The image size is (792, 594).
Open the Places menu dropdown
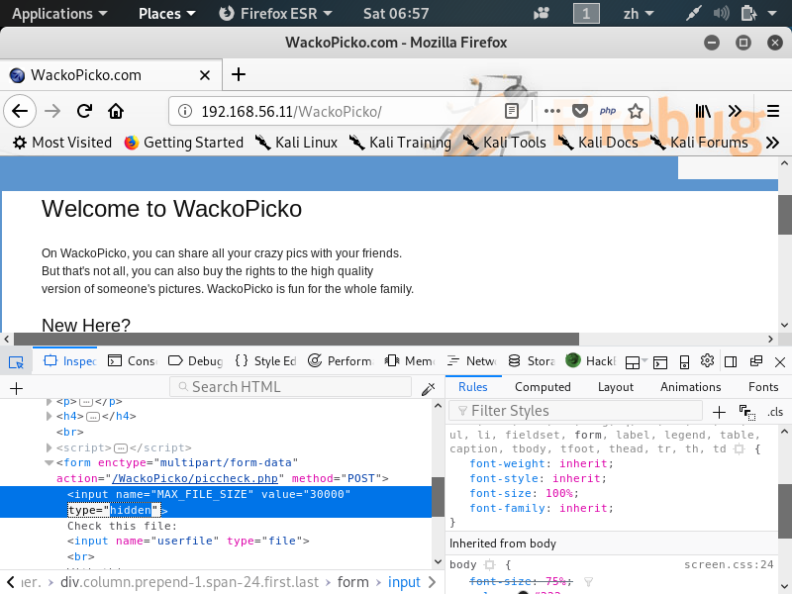click(166, 14)
